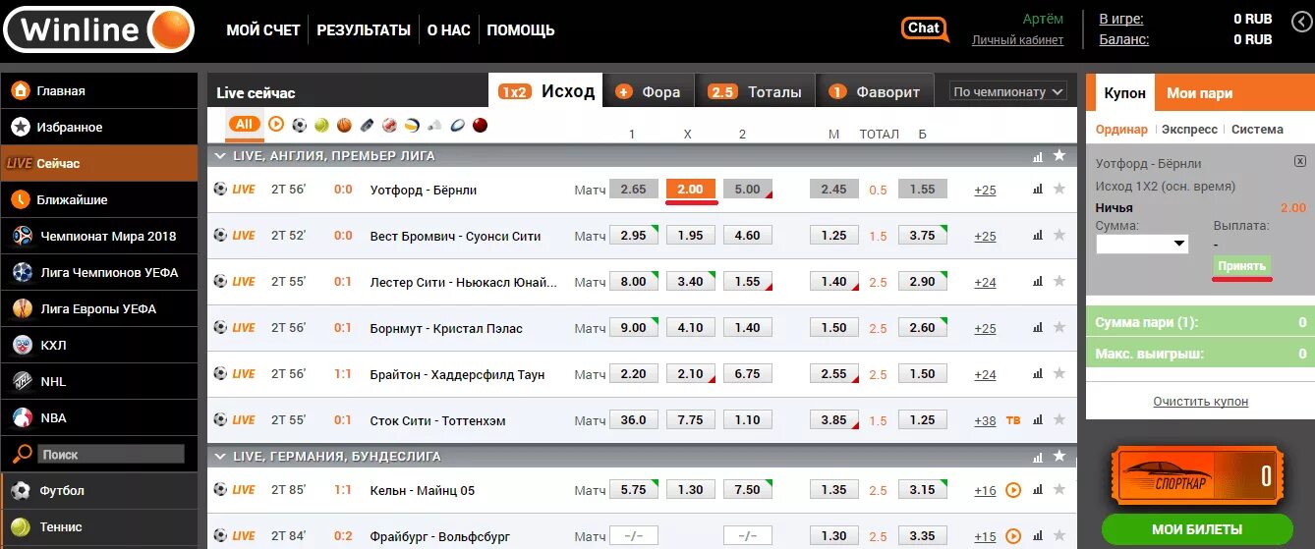Play video stream for Фрайбург - Вольфсбург
Image resolution: width=1315 pixels, height=549 pixels.
[x=1013, y=536]
